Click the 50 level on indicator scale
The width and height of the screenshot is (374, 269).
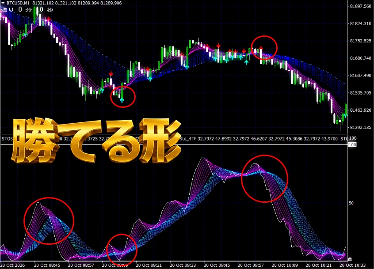coord(351,203)
